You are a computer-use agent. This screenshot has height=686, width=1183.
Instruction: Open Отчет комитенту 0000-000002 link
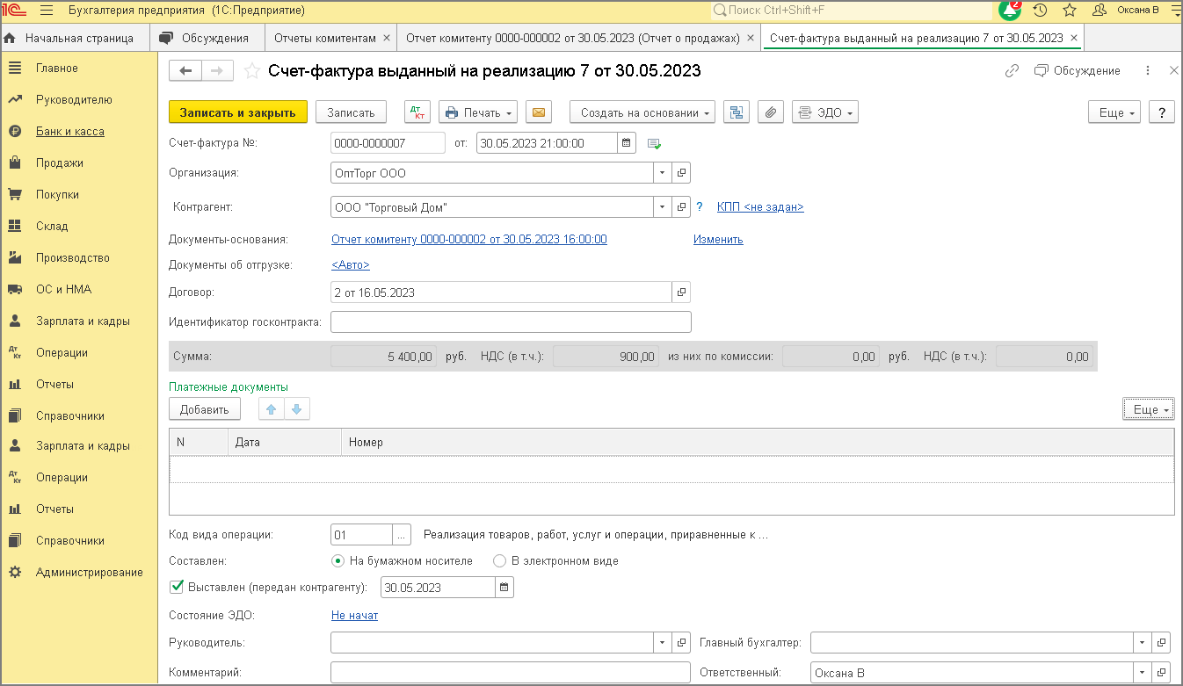pyautogui.click(x=468, y=239)
